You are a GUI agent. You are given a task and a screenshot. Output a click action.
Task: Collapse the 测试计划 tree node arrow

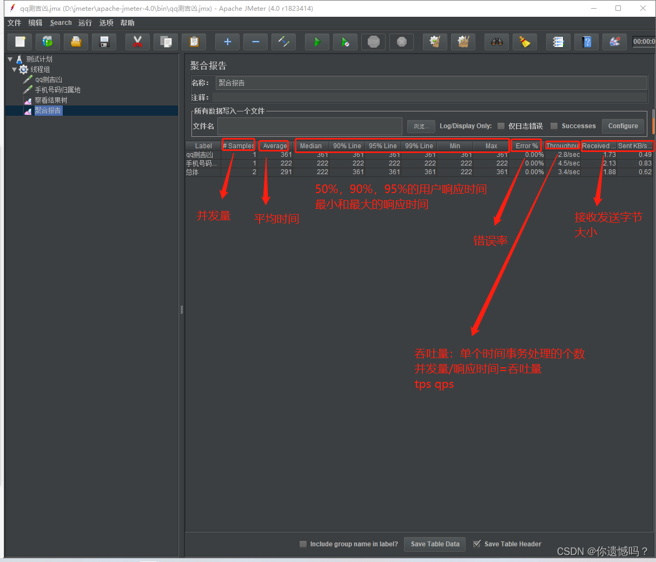pyautogui.click(x=10, y=59)
